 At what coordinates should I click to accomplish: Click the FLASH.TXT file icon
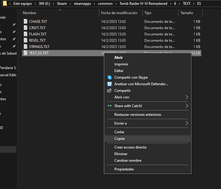pos(26,34)
